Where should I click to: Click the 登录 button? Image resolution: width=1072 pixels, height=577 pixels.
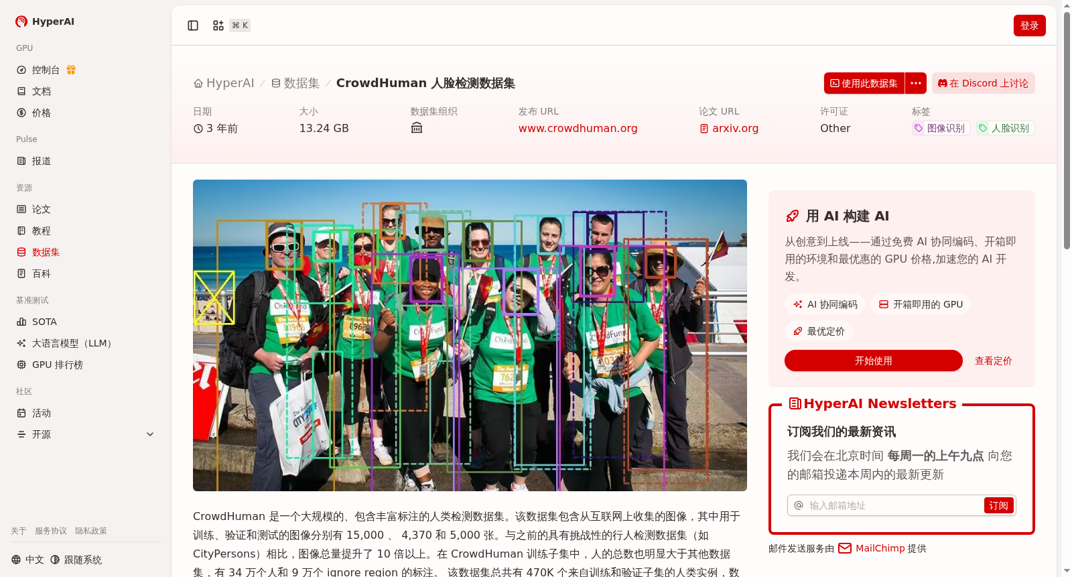click(1029, 25)
